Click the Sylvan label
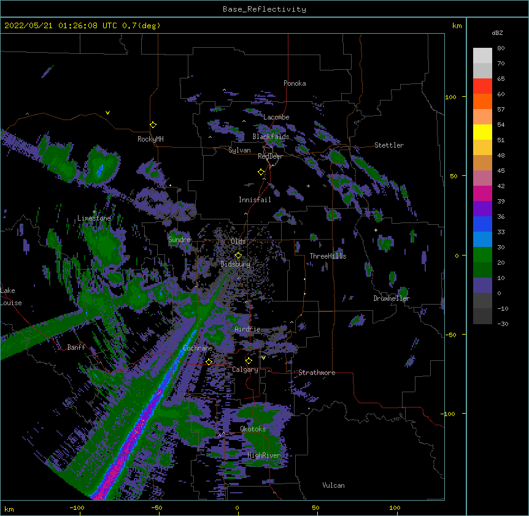 tap(239, 150)
